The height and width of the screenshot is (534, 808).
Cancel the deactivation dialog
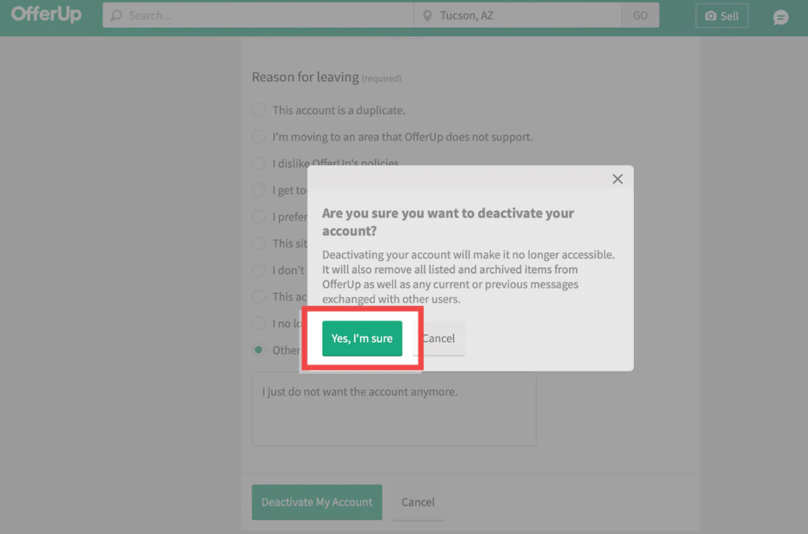[x=438, y=338]
